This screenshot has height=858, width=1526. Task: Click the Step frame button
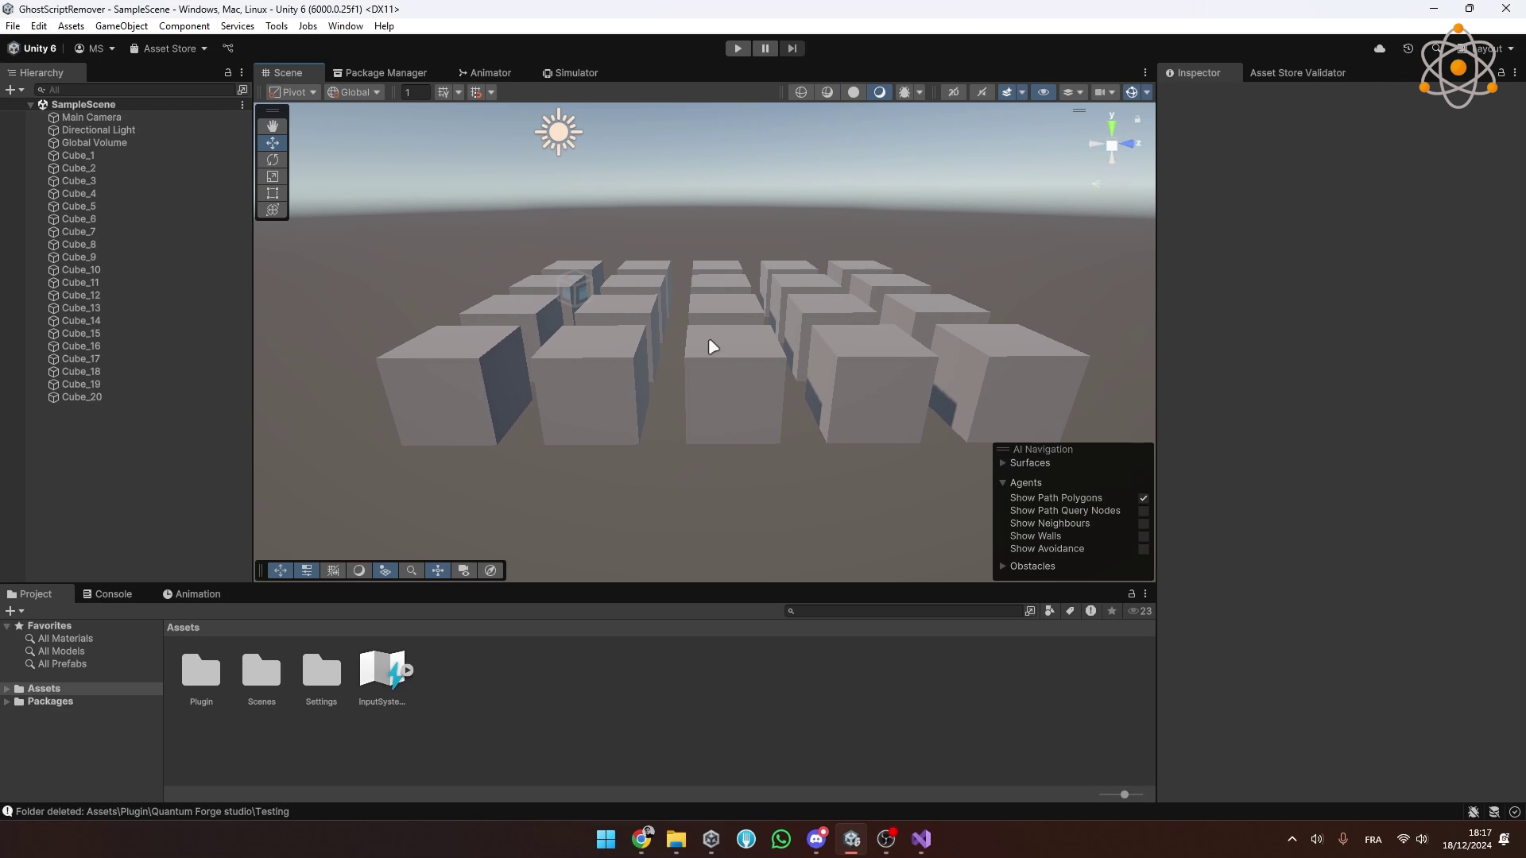792,48
